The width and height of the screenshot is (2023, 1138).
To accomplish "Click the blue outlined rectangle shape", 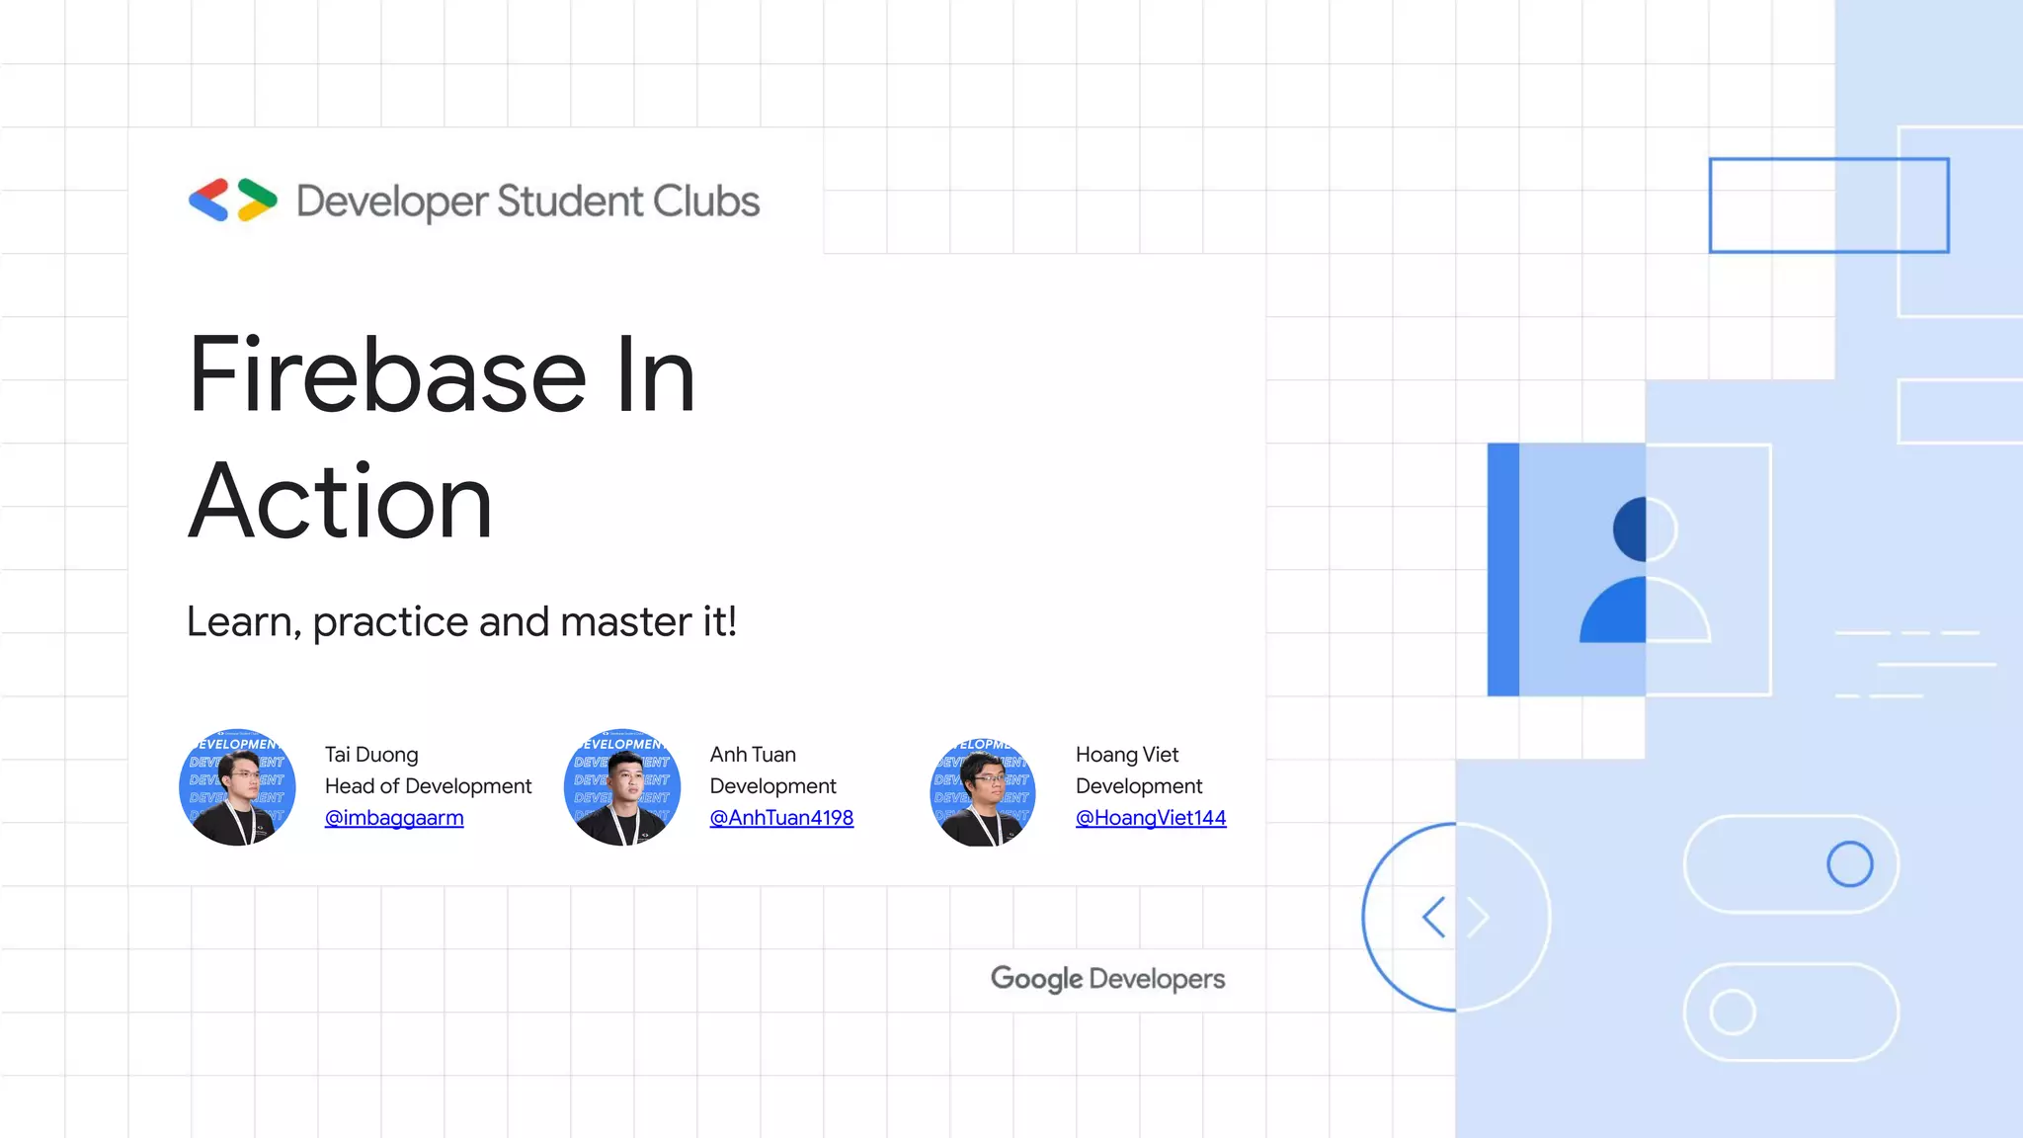I will (x=1828, y=205).
